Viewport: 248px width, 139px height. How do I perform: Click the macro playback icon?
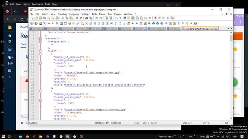coord(164,18)
